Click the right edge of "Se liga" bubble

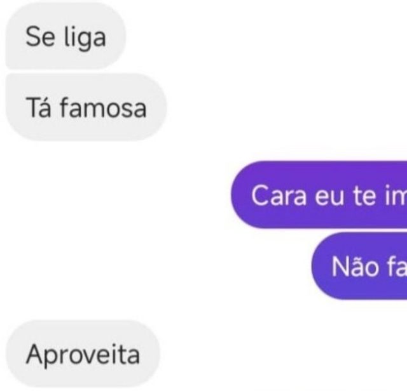click(x=123, y=36)
